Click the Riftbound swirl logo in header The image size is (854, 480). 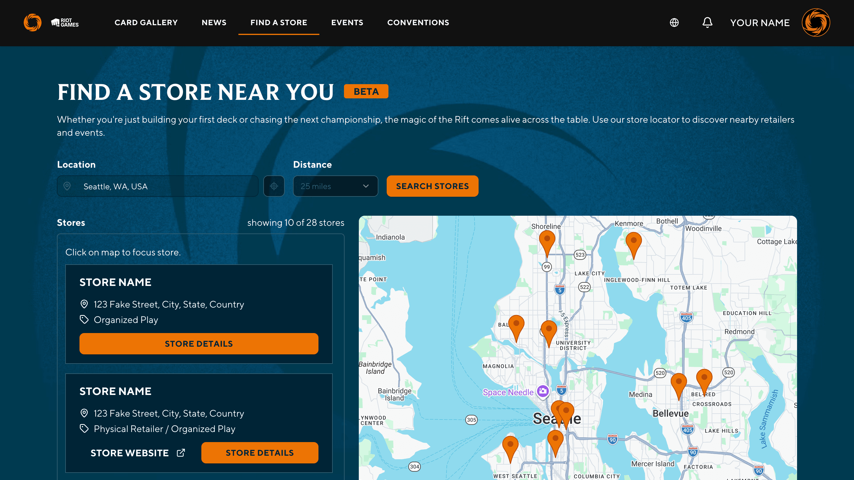pos(33,23)
